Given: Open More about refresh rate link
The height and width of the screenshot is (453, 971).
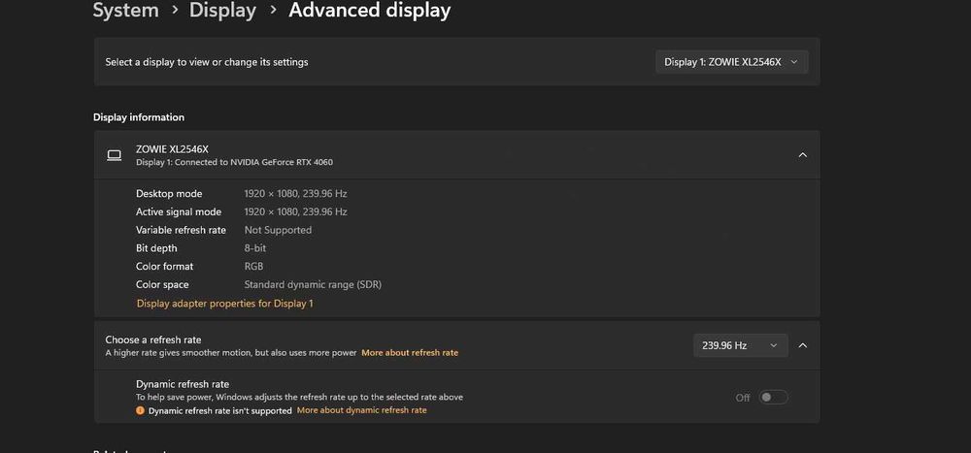Looking at the screenshot, I should pyautogui.click(x=410, y=353).
